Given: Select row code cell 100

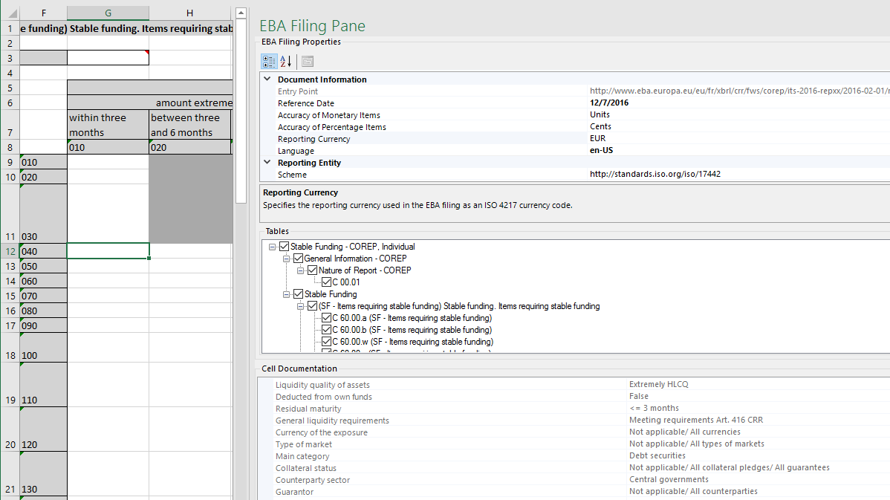Looking at the screenshot, I should [x=44, y=348].
